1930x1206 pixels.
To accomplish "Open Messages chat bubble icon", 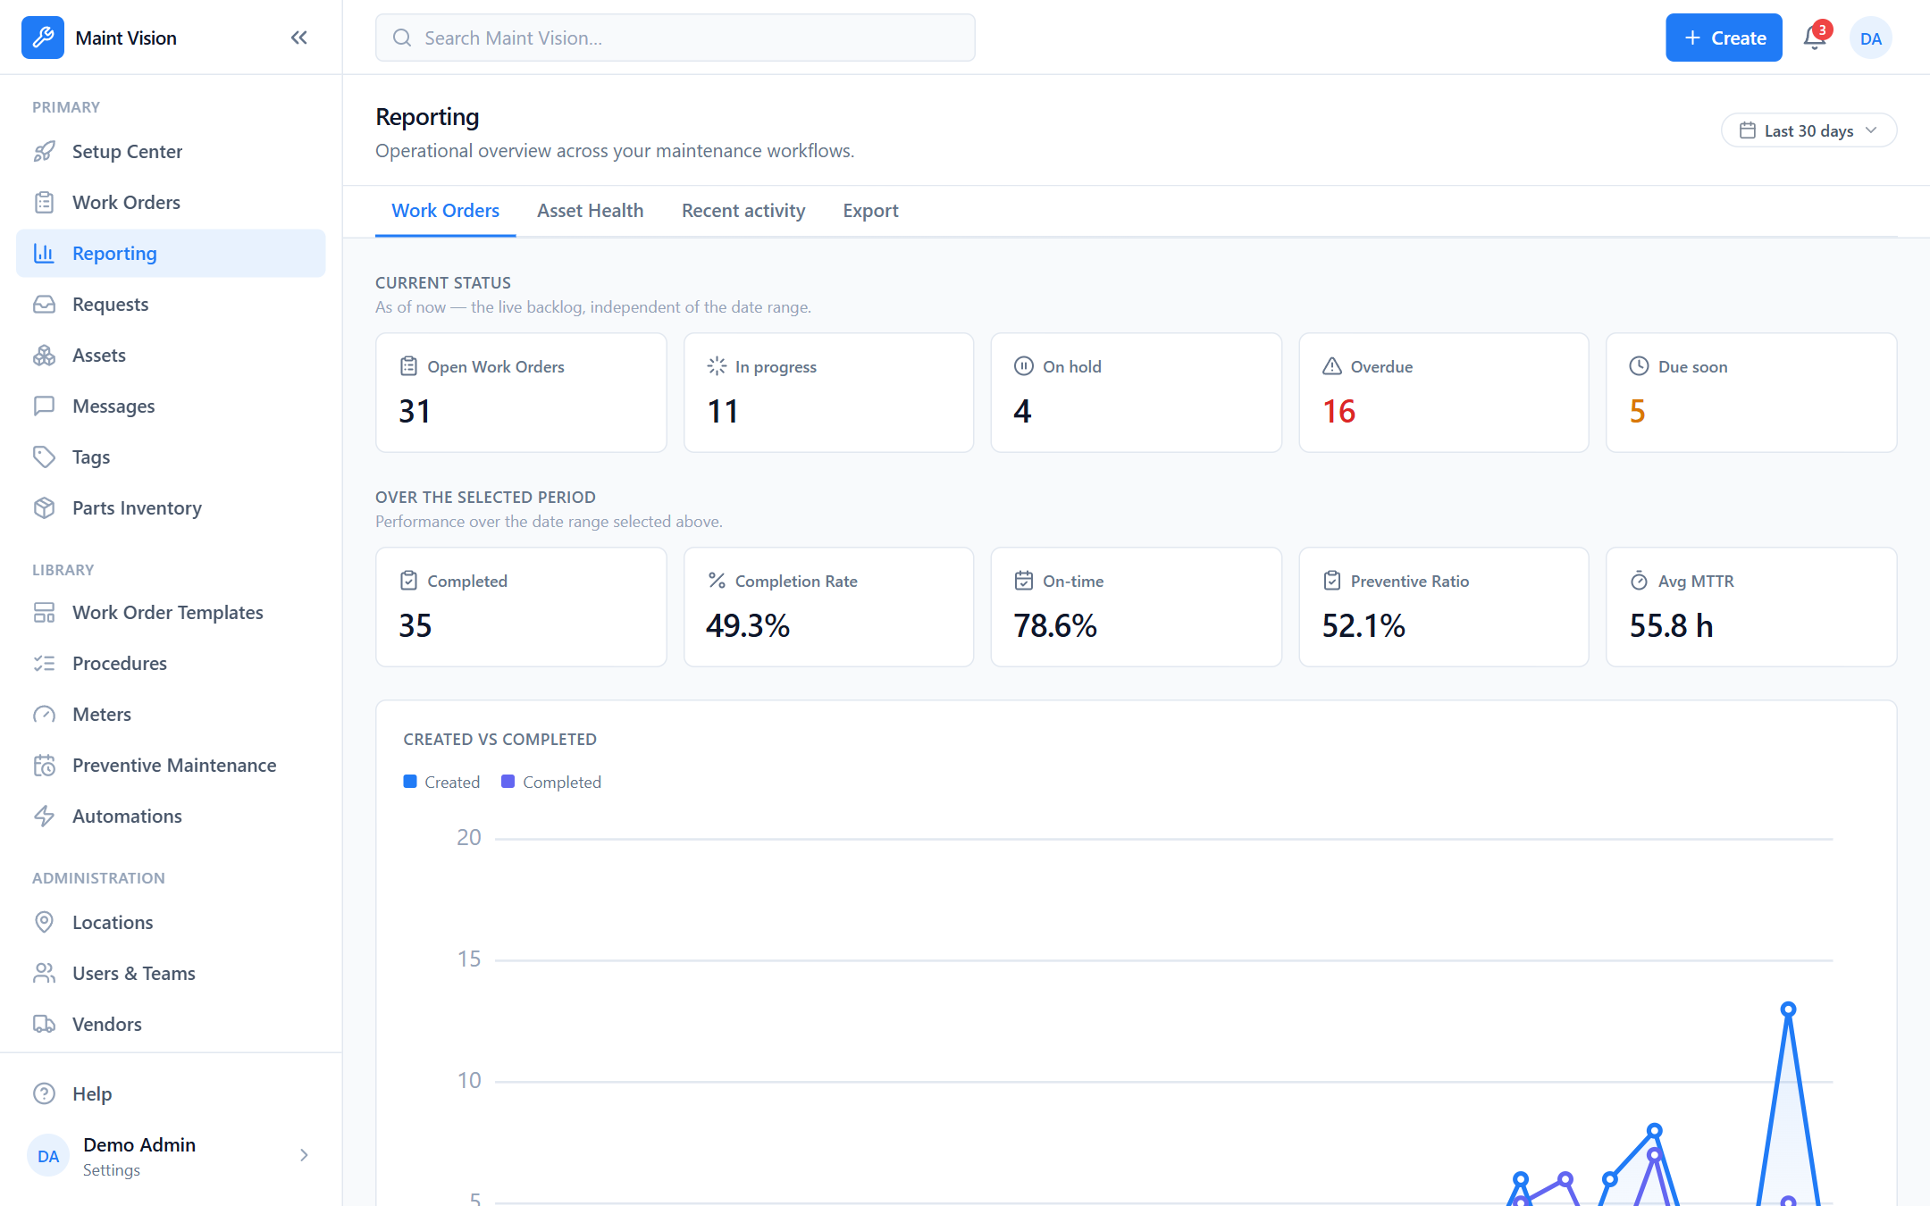I will tap(44, 406).
